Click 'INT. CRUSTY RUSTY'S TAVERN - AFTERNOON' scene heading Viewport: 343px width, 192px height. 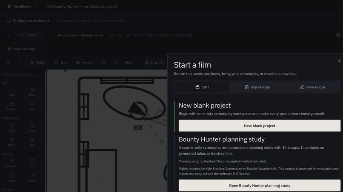159,35
